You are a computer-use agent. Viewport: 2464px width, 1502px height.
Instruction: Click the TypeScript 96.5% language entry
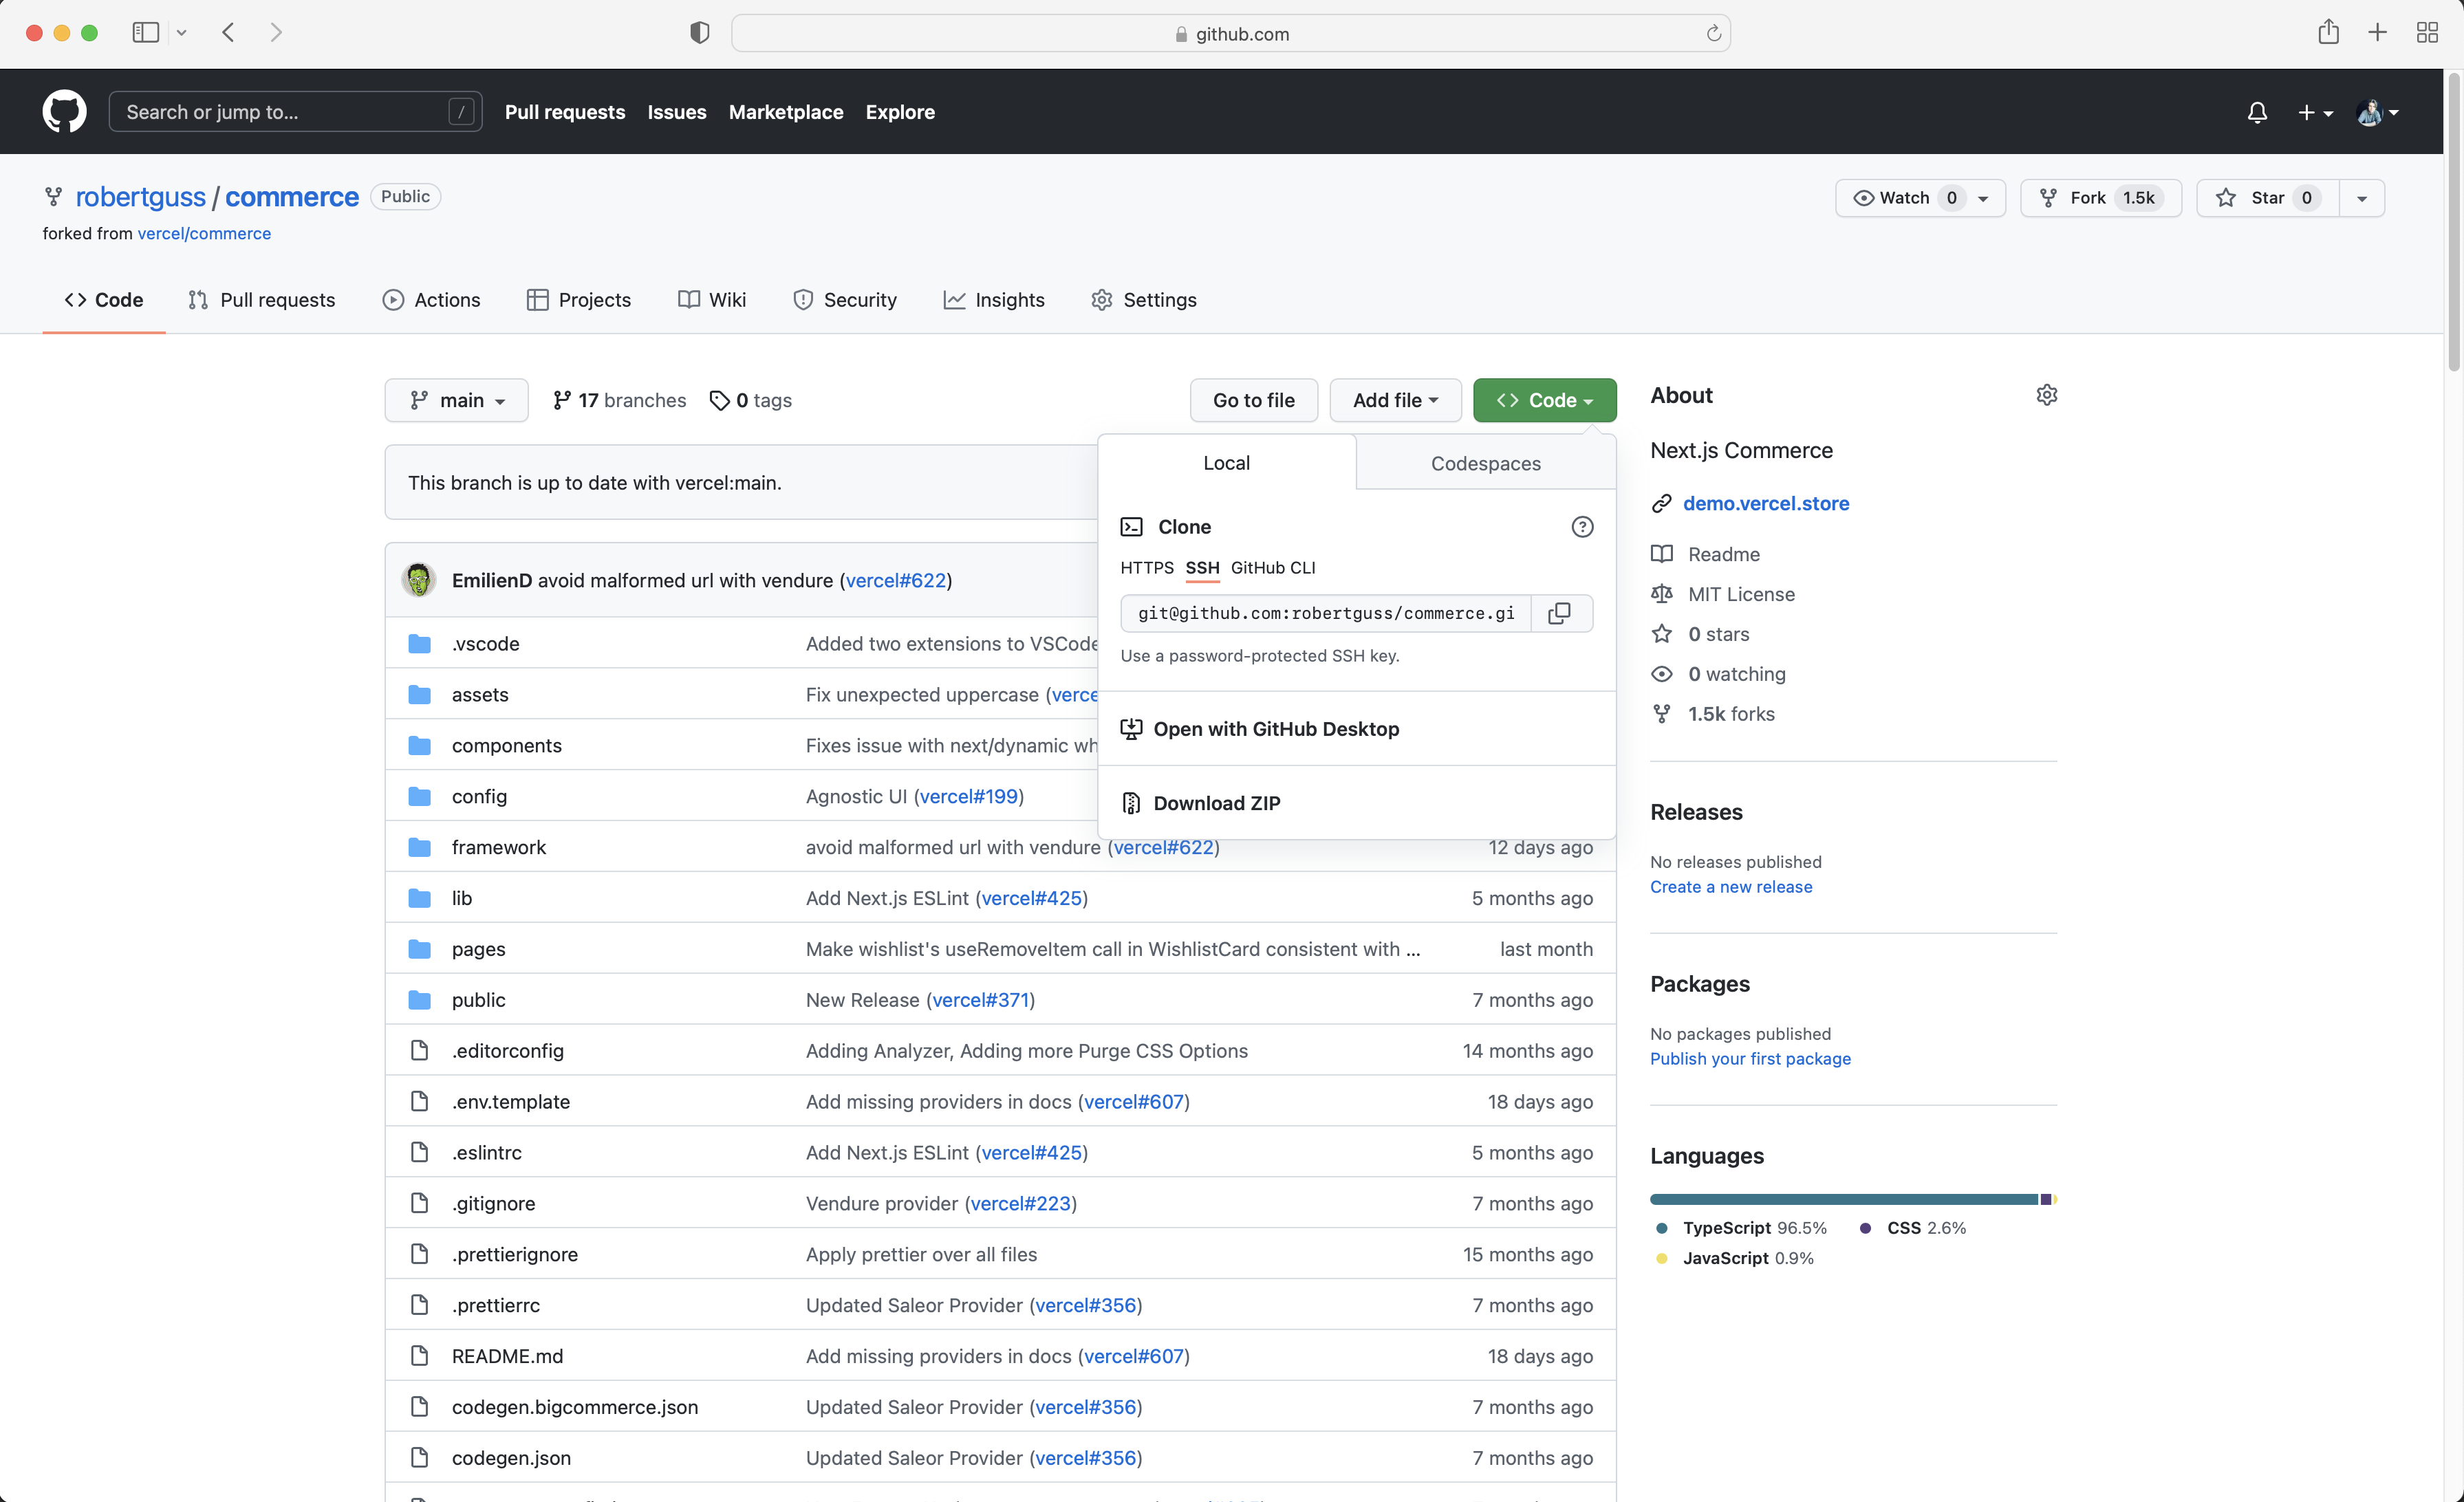click(x=1742, y=1228)
